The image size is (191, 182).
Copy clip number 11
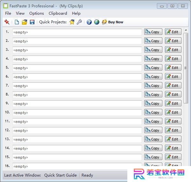coord(153,121)
